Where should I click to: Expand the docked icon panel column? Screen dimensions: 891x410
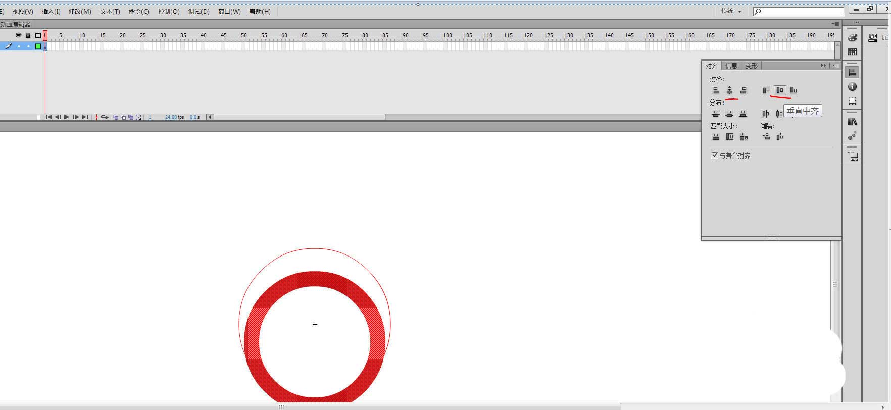coord(857,22)
